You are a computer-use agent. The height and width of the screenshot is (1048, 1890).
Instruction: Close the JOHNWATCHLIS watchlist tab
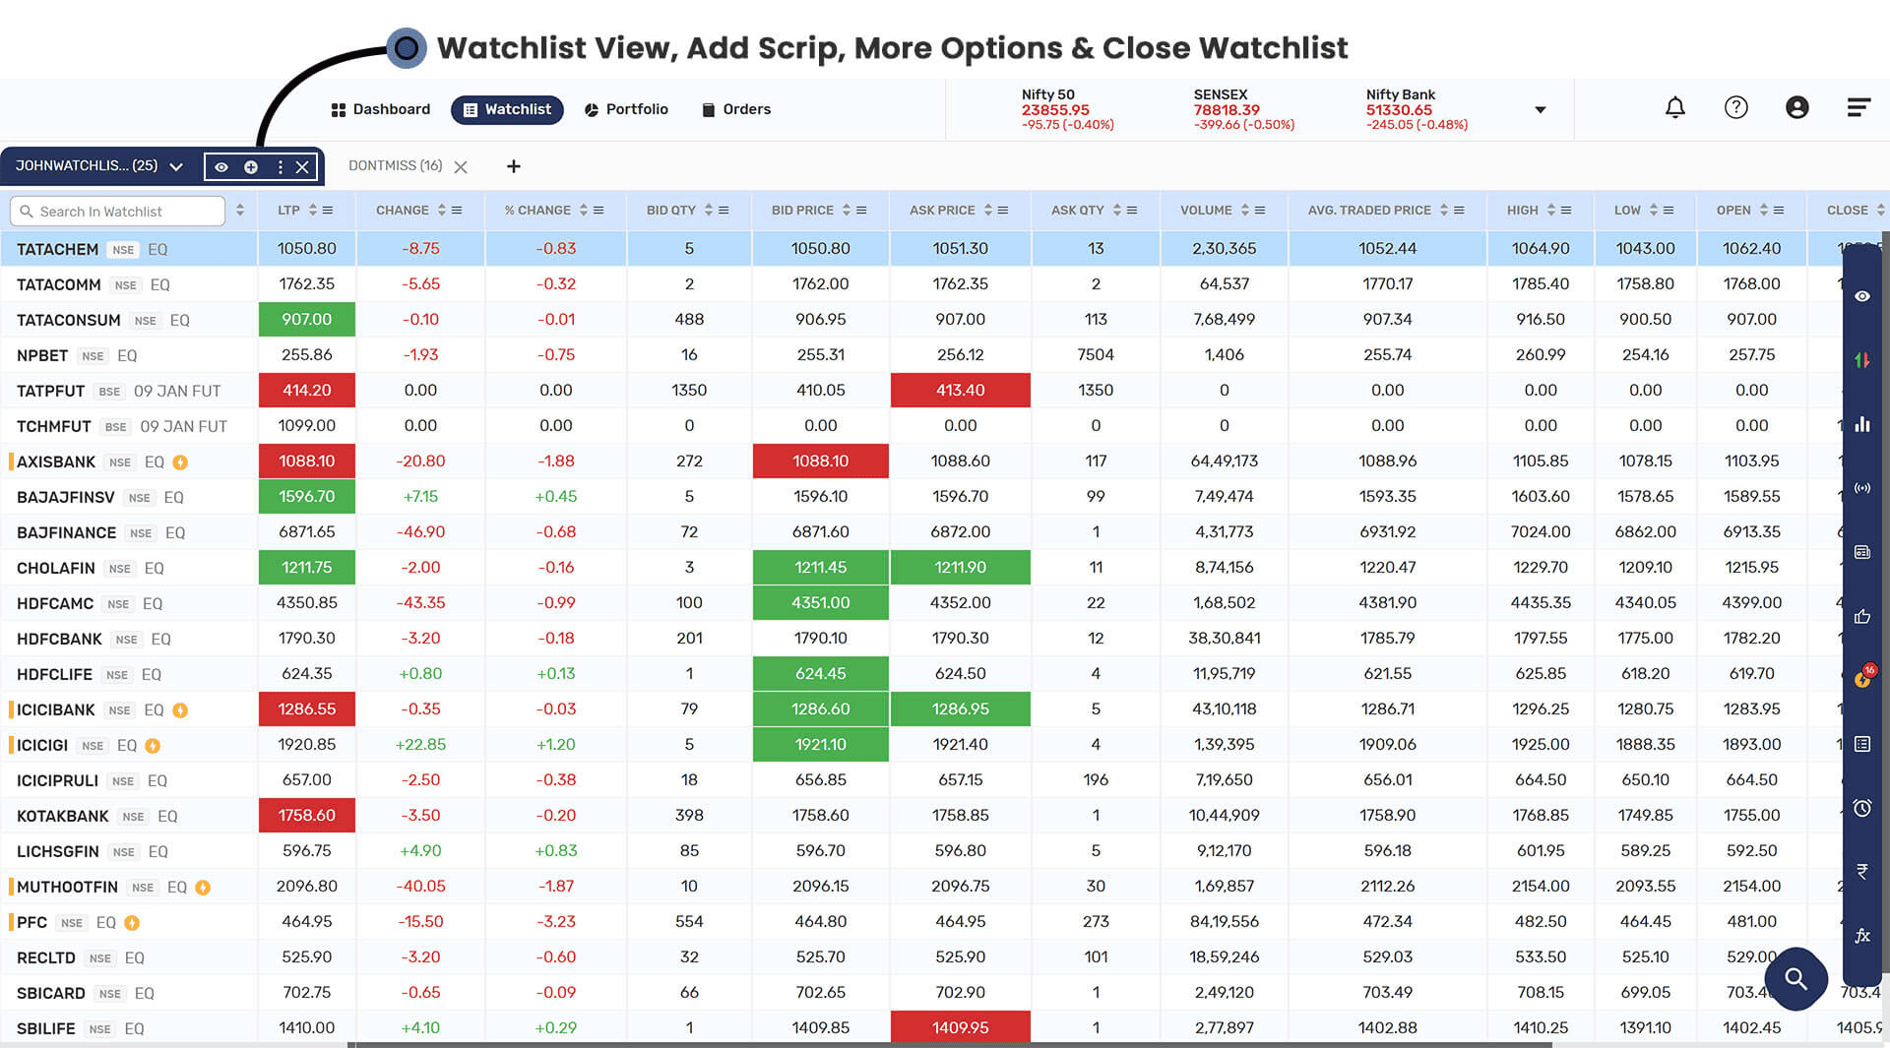click(x=302, y=167)
